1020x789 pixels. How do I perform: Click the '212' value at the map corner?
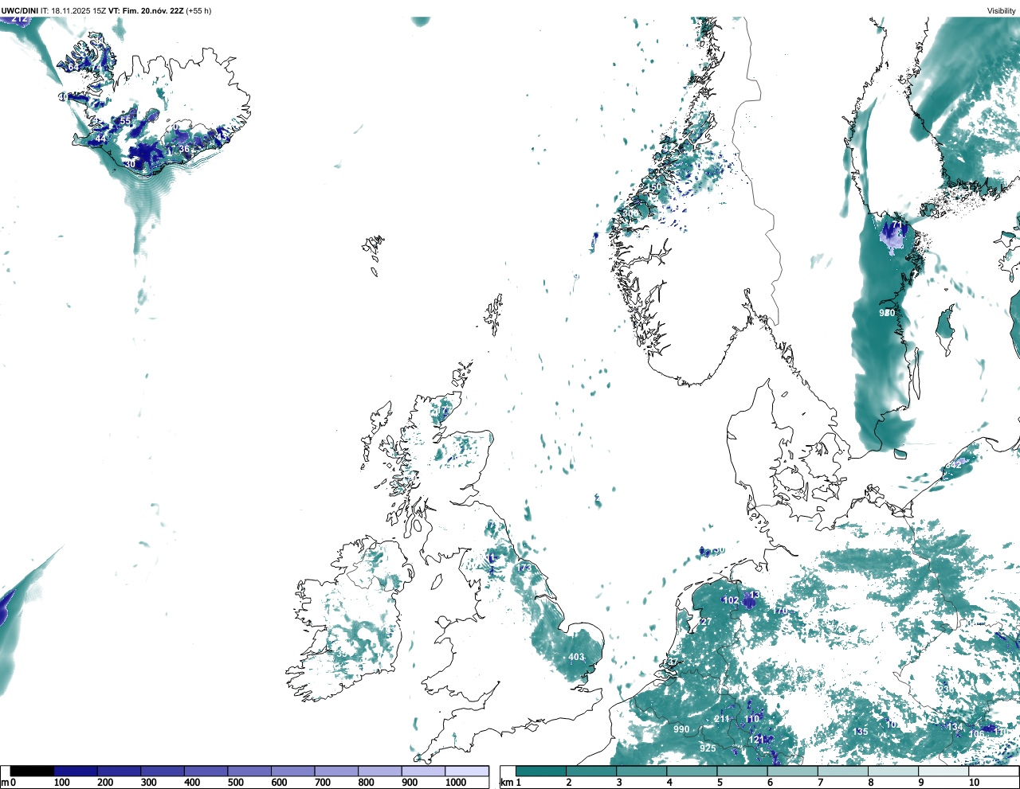[20, 19]
